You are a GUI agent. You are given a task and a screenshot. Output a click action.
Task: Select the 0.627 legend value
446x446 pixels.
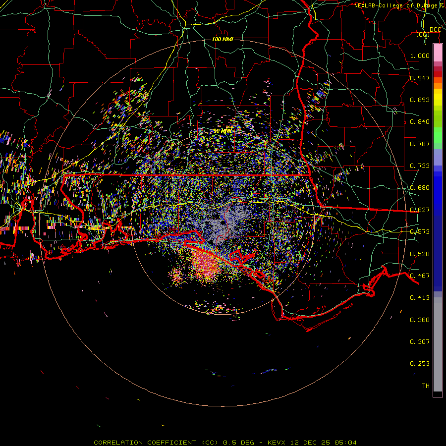420,210
